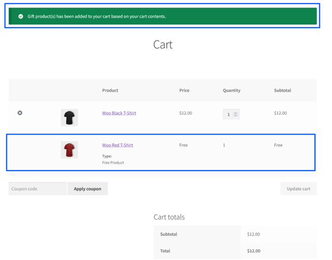Click the gift product added notification text
The image size is (332, 260).
tap(97, 16)
